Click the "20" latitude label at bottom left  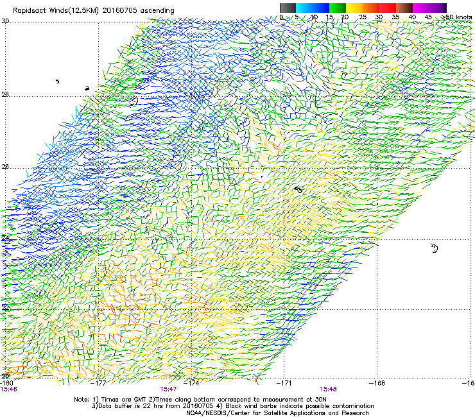point(5,377)
